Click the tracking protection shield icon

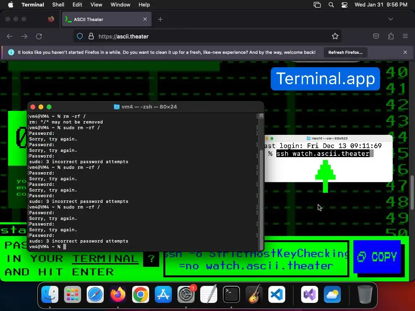point(80,36)
